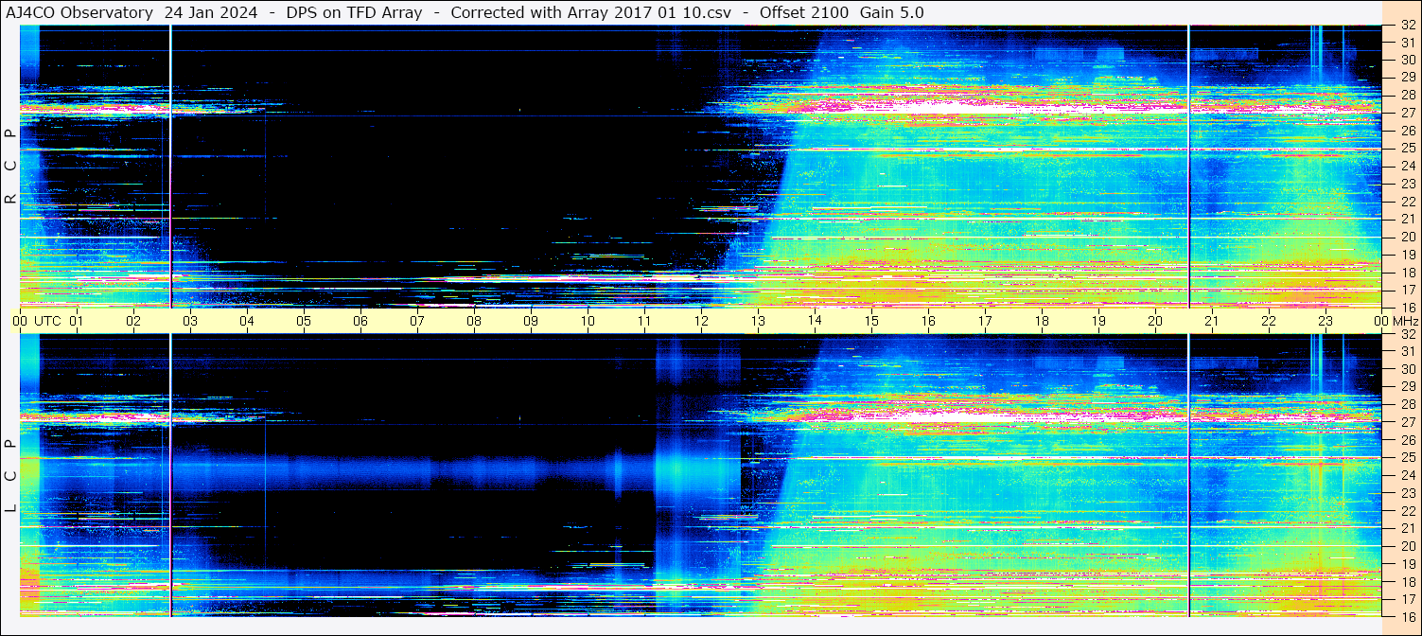Click the '20' hour tick label
The image size is (1422, 636).
click(x=1155, y=321)
